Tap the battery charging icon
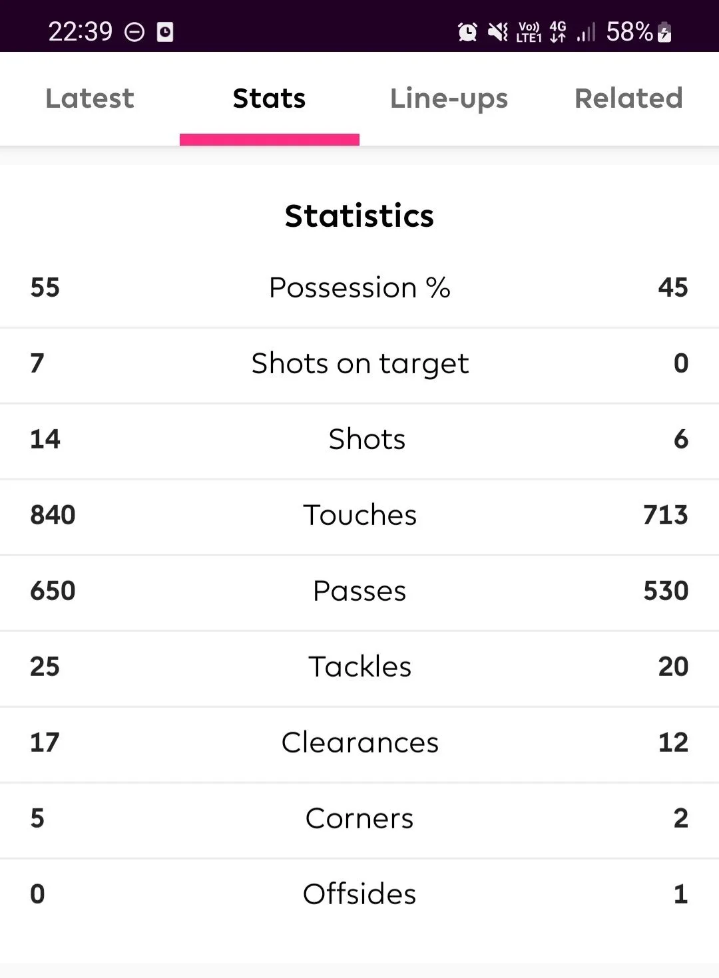Image resolution: width=719 pixels, height=978 pixels. point(664,31)
